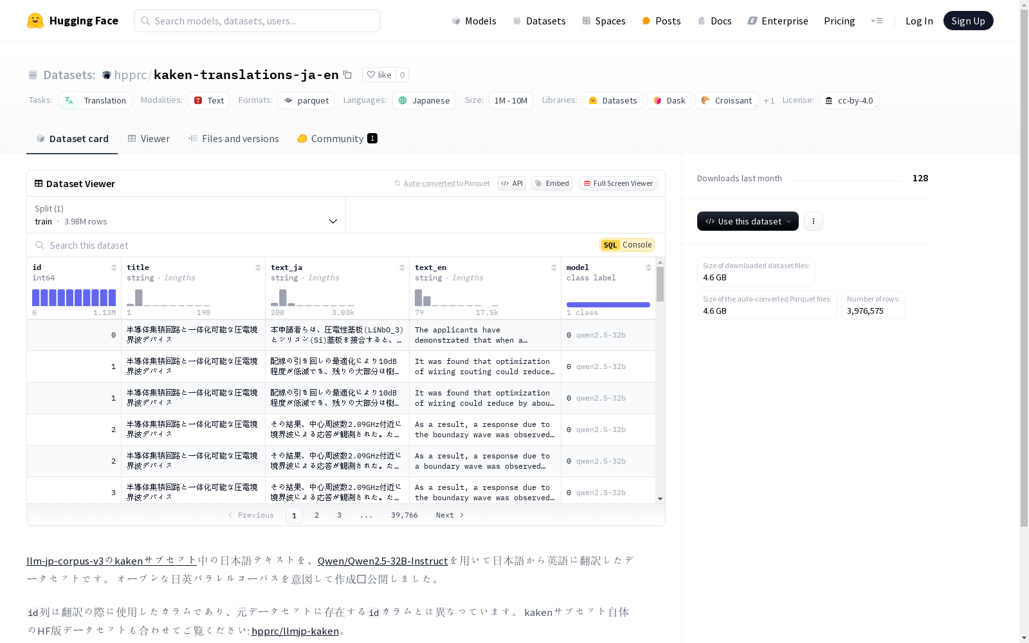Open the Qwen/Qwen2.5-32B-Instruct link
Screen dimensions: 1029x643
(383, 561)
